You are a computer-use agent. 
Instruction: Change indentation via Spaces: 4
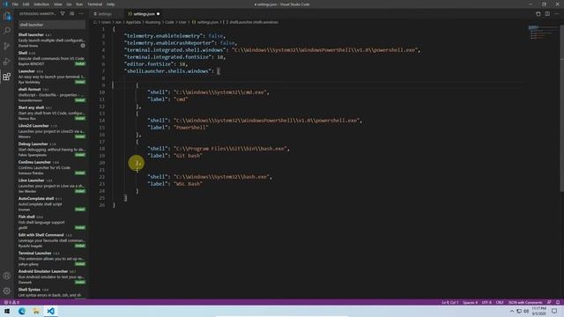470,302
